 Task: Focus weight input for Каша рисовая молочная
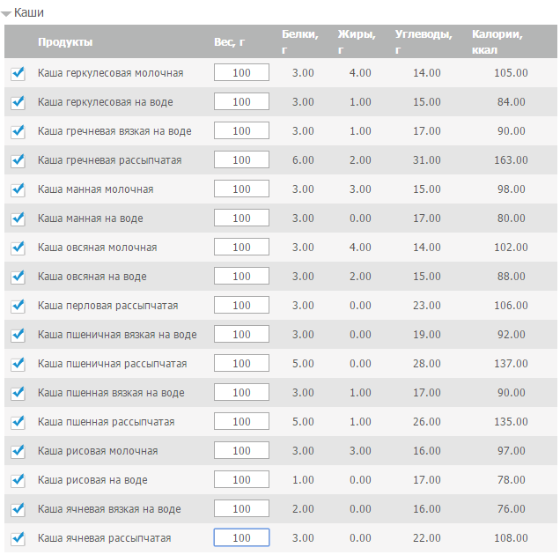pyautogui.click(x=241, y=451)
